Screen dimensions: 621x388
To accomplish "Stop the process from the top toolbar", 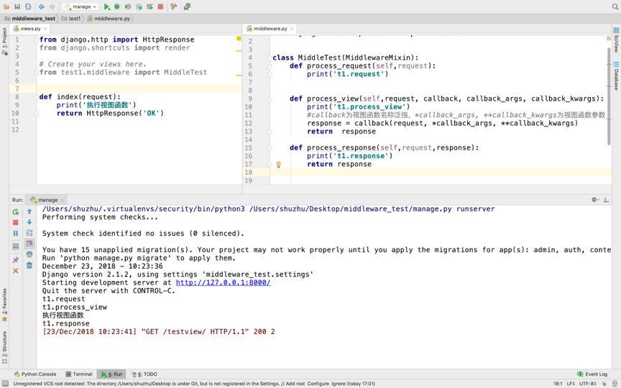I will pyautogui.click(x=160, y=6).
